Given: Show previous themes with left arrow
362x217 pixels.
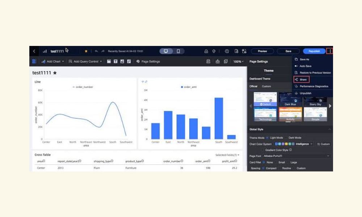Looking at the screenshot, I should (251, 106).
